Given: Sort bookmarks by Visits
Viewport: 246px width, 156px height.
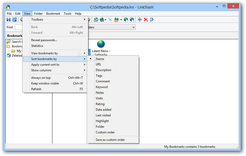Looking at the screenshot, I should tap(113, 98).
